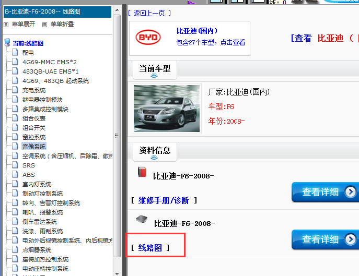The image size is (359, 276).
Task: Click the page icon beside 配电
Action: 15,52
